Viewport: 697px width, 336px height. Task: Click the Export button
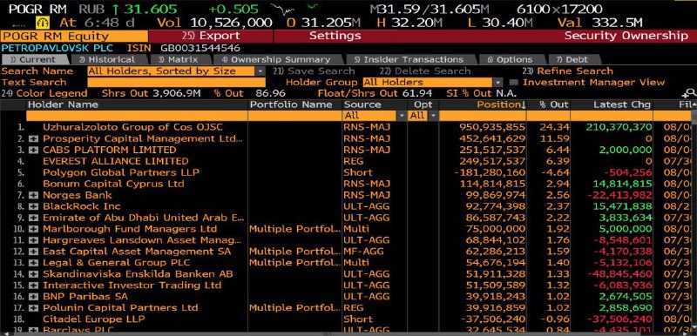coord(211,36)
